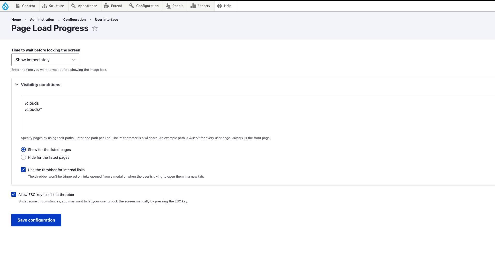The image size is (495, 258).
Task: Go to User interface breadcrumb item
Action: coord(106,19)
